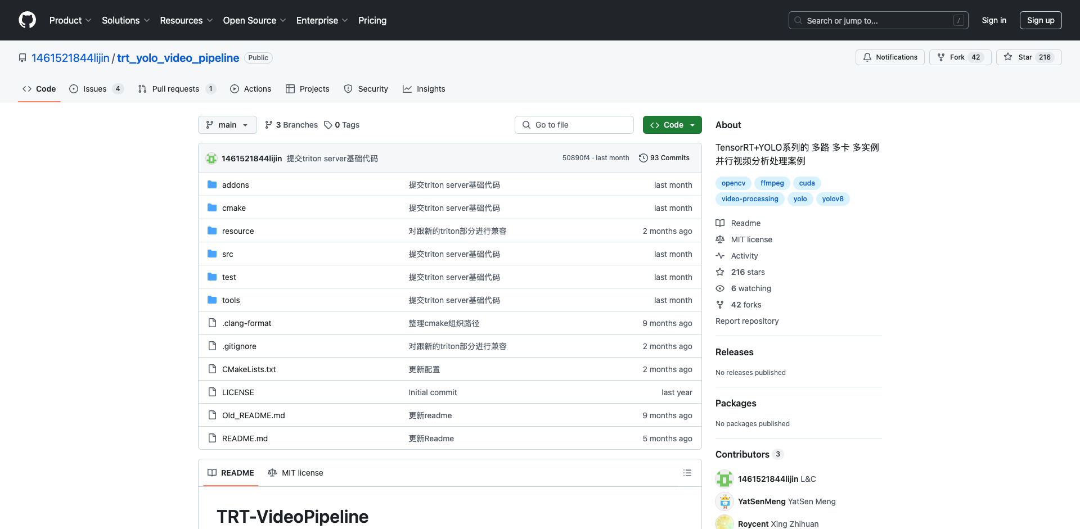
Task: Open Readme link in About sidebar
Action: click(x=739, y=223)
